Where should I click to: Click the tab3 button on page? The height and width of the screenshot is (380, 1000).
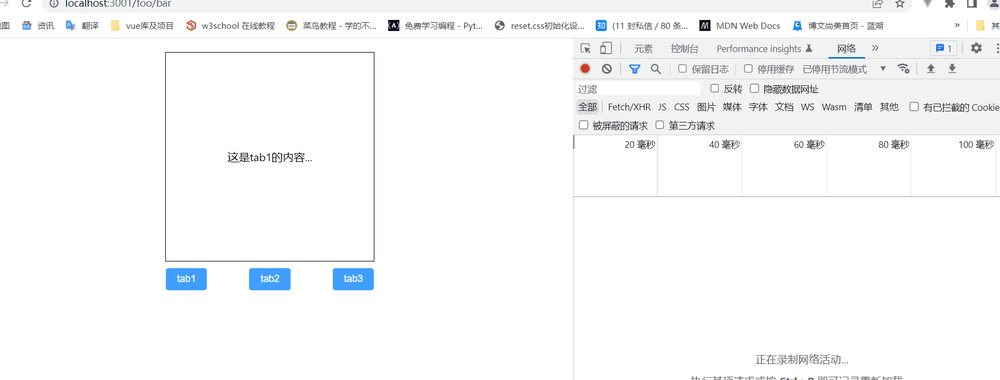[x=353, y=279]
